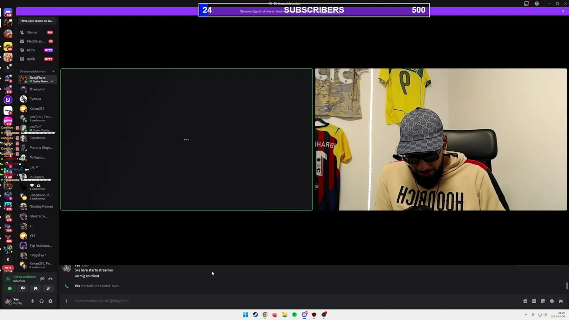The image size is (569, 320).
Task: Click plus attachment button in message box
Action: [66, 301]
